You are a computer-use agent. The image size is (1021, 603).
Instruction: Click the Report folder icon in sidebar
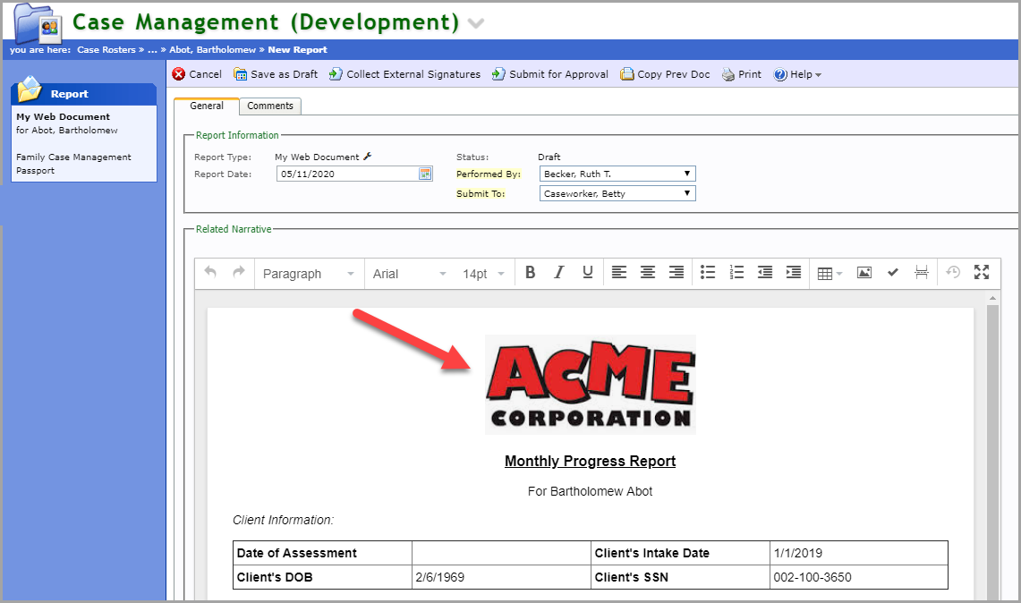tap(30, 89)
